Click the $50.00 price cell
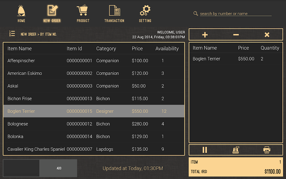Image resolution: width=286 pixels, height=179 pixels. 139,86
